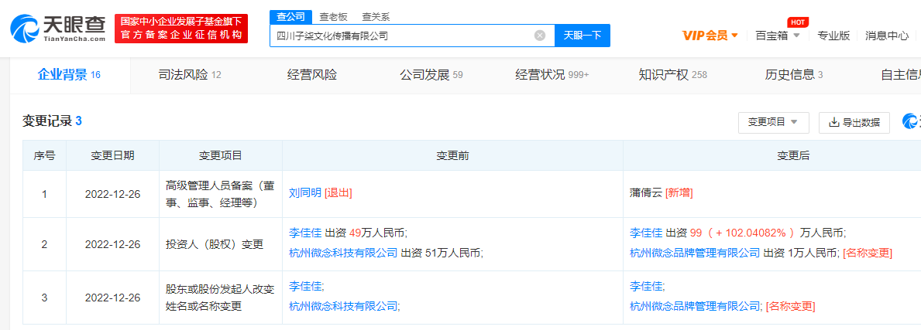Image resolution: width=921 pixels, height=330 pixels.
Task: Open the 专业版 link
Action: pyautogui.click(x=833, y=36)
